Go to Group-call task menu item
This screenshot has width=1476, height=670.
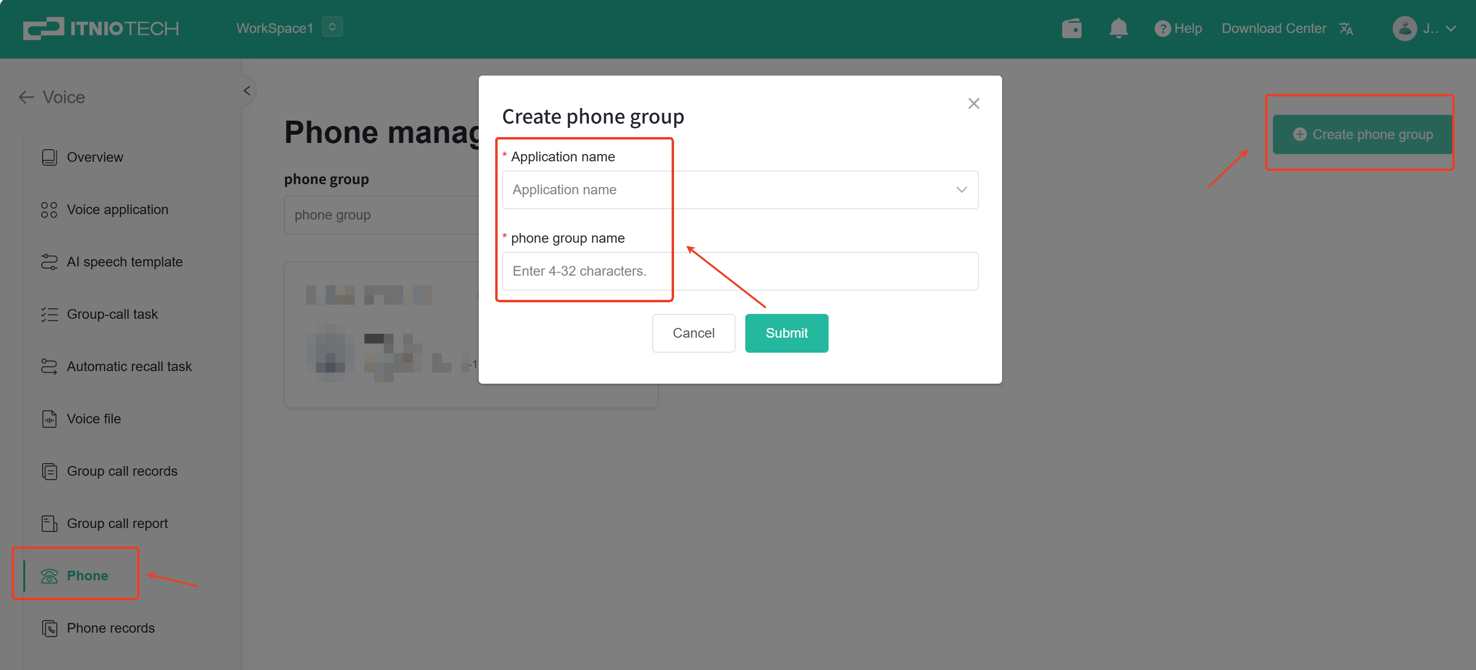pyautogui.click(x=112, y=314)
